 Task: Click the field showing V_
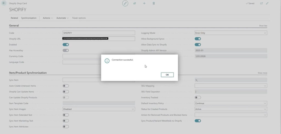(x=231, y=80)
